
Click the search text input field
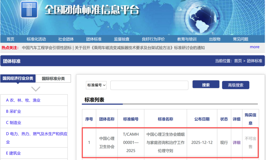pyautogui.click(x=149, y=85)
